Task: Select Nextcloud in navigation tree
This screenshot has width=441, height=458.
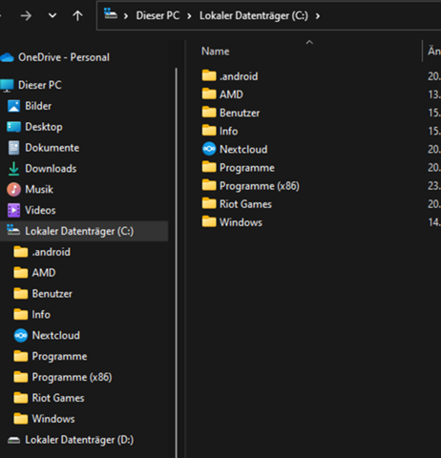Action: [56, 336]
